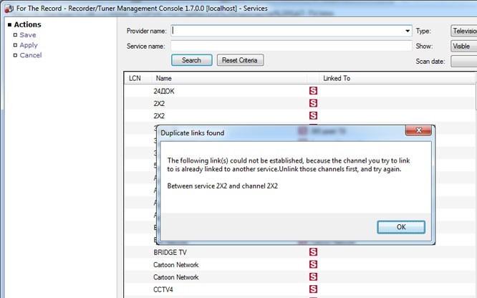Click S icon on first Cartoon Network row
Viewport: 477px width, 298px height.
[x=313, y=265]
